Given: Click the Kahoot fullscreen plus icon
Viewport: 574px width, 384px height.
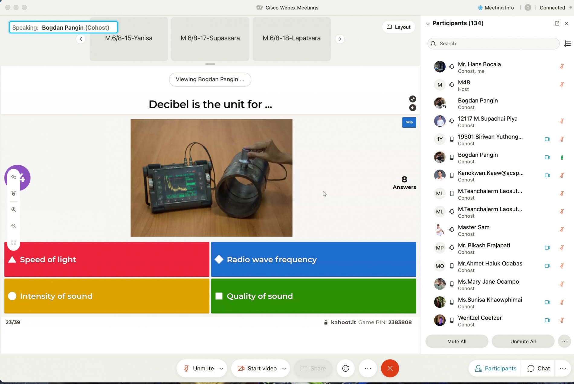Looking at the screenshot, I should [x=412, y=99].
